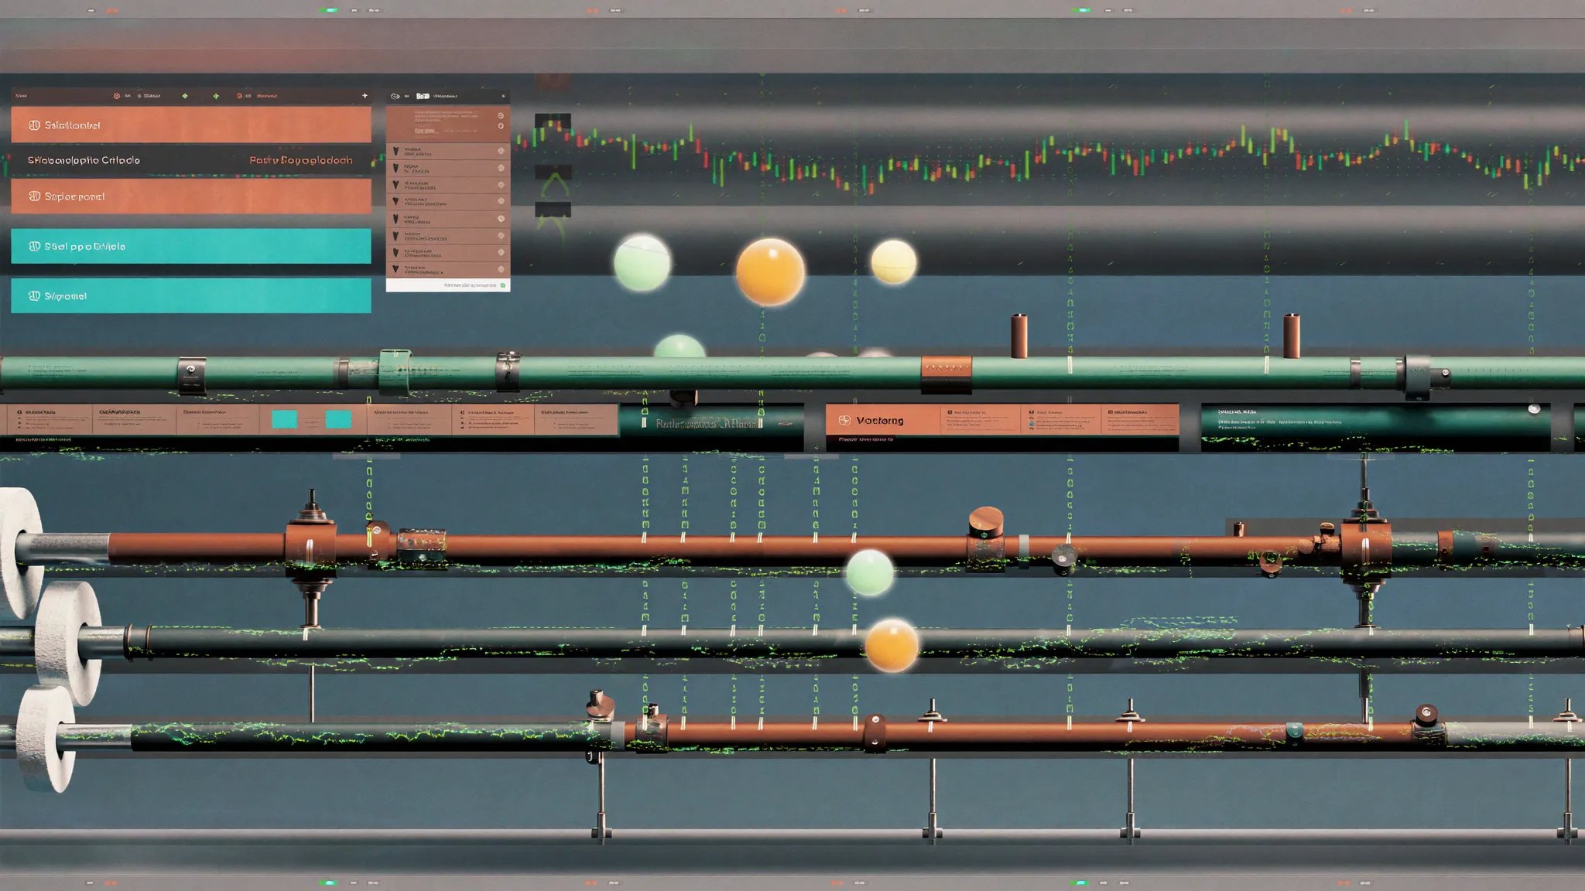
Task: Click the Pariv Sogoglodooh orange link
Action: tap(301, 160)
